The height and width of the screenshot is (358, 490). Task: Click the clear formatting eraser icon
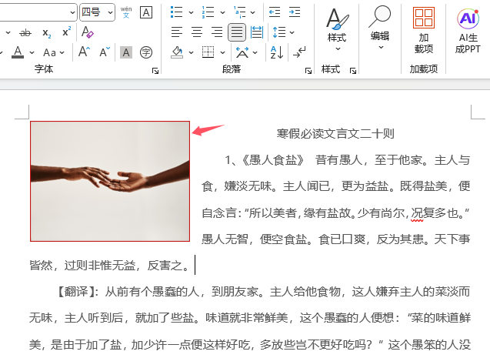pos(87,32)
